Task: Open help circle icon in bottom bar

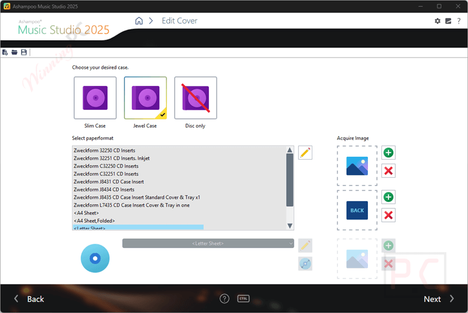Action: pyautogui.click(x=225, y=298)
